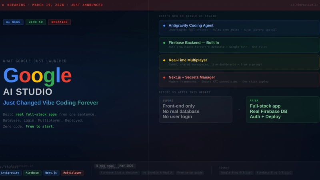
Task: Open the Firebase Backend — Built In card
Action: pos(239,45)
